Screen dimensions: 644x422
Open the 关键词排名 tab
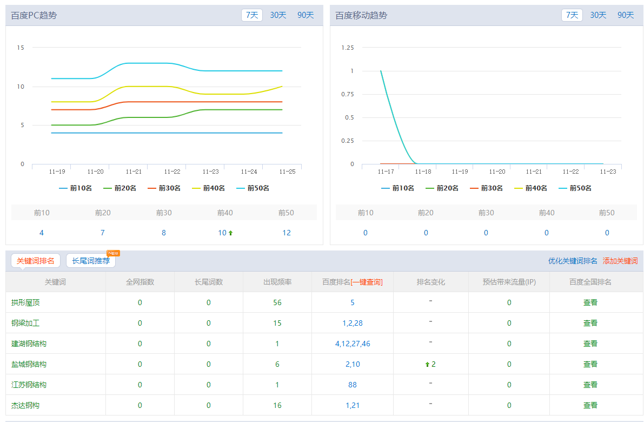[36, 261]
